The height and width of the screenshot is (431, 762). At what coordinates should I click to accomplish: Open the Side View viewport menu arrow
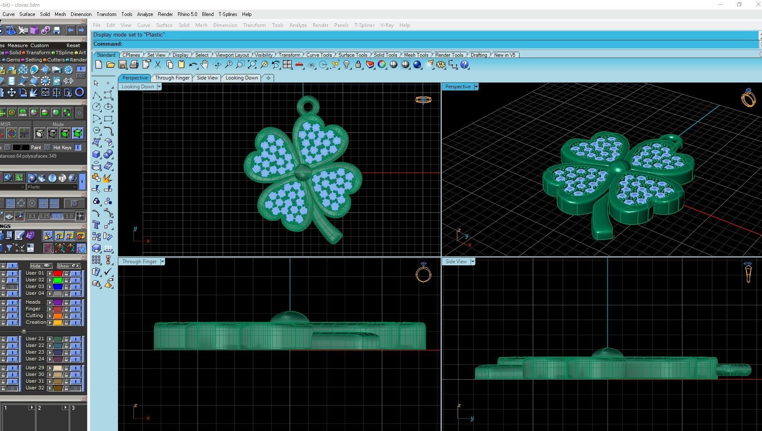(473, 262)
